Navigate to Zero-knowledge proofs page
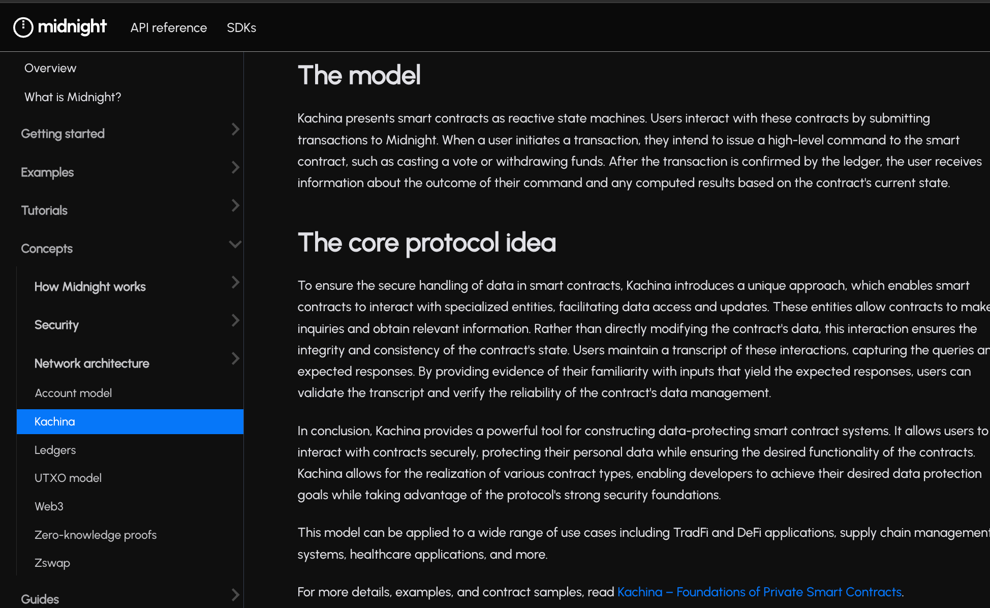 tap(96, 535)
